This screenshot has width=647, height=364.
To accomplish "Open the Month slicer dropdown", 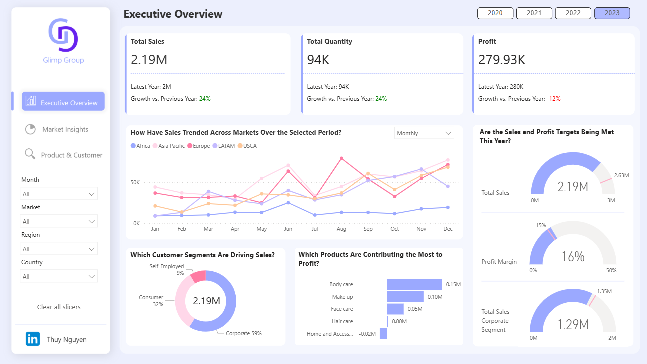I will (x=59, y=194).
